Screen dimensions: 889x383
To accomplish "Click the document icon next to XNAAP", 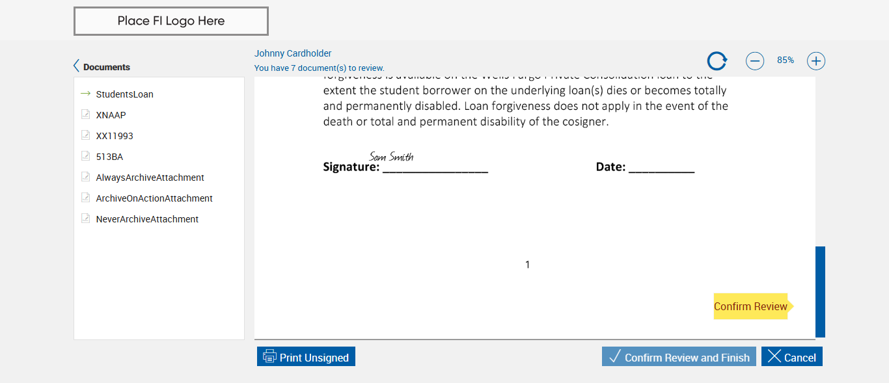I will (x=85, y=114).
